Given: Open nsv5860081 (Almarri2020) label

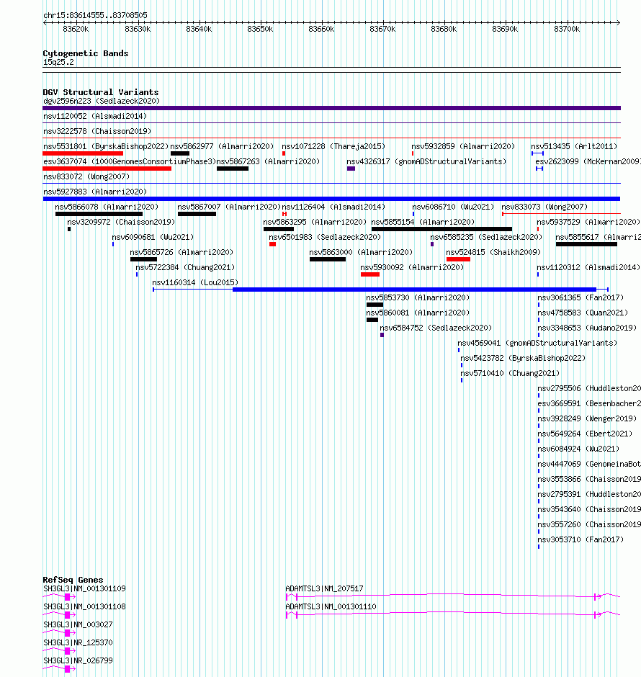Looking at the screenshot, I should [418, 313].
